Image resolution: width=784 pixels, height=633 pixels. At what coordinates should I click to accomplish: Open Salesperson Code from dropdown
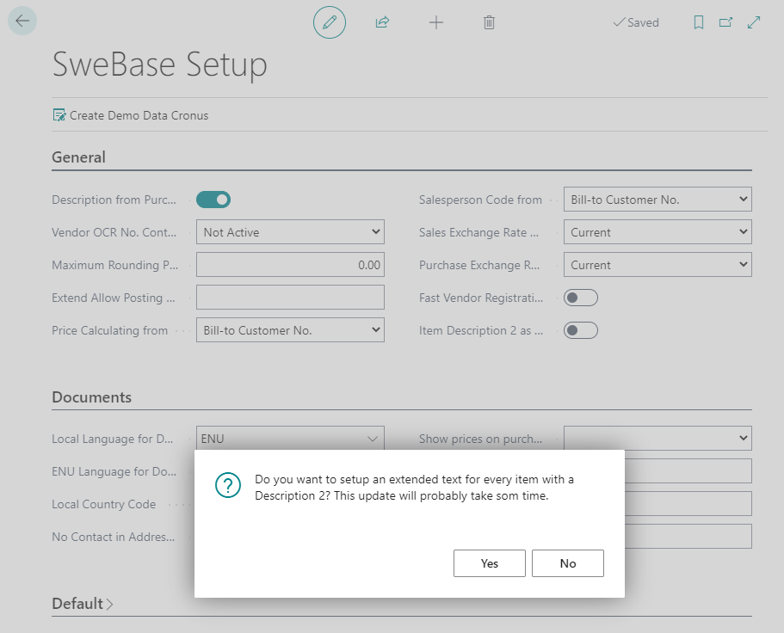tap(657, 200)
